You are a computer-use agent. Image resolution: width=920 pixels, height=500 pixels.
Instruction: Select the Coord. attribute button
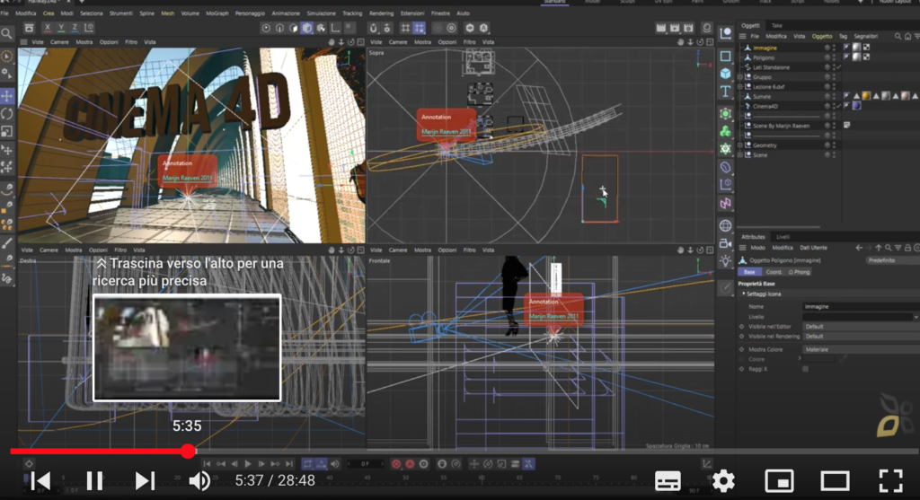(774, 272)
